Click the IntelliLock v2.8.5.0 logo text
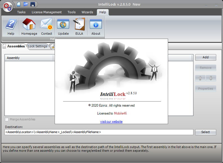 [118, 94]
